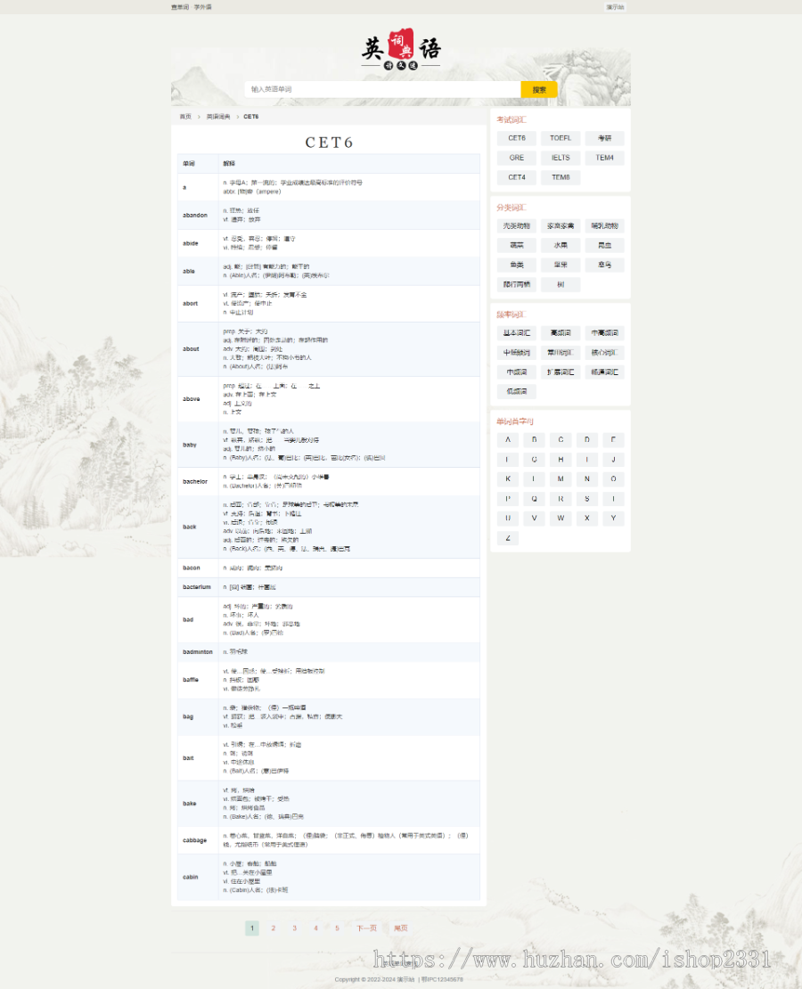Go to page 3 in pagination

point(295,928)
